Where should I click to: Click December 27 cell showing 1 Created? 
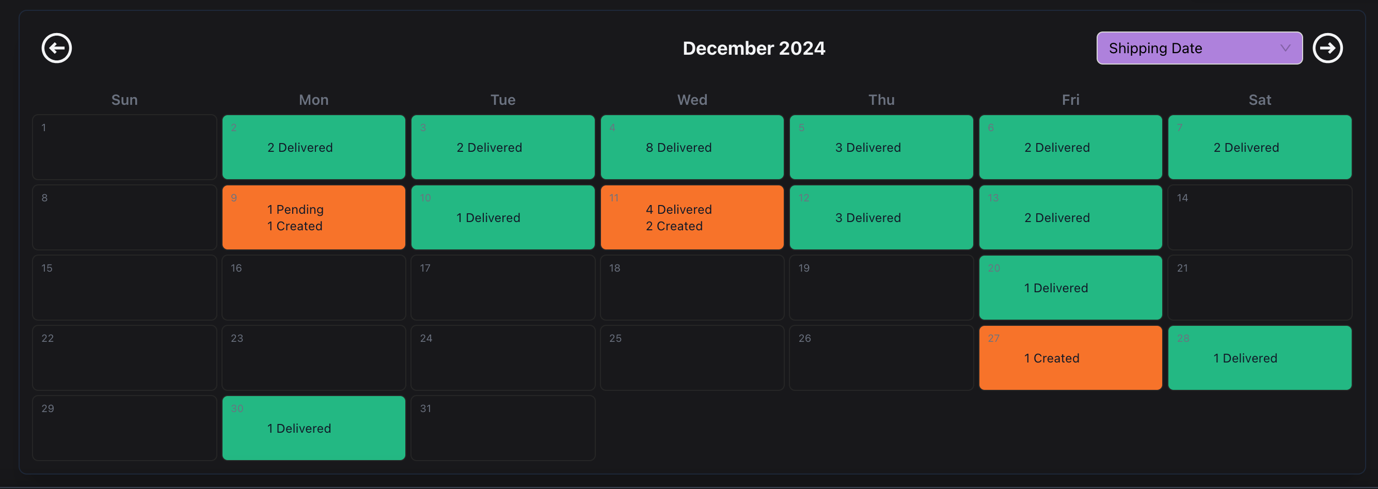[x=1070, y=358]
